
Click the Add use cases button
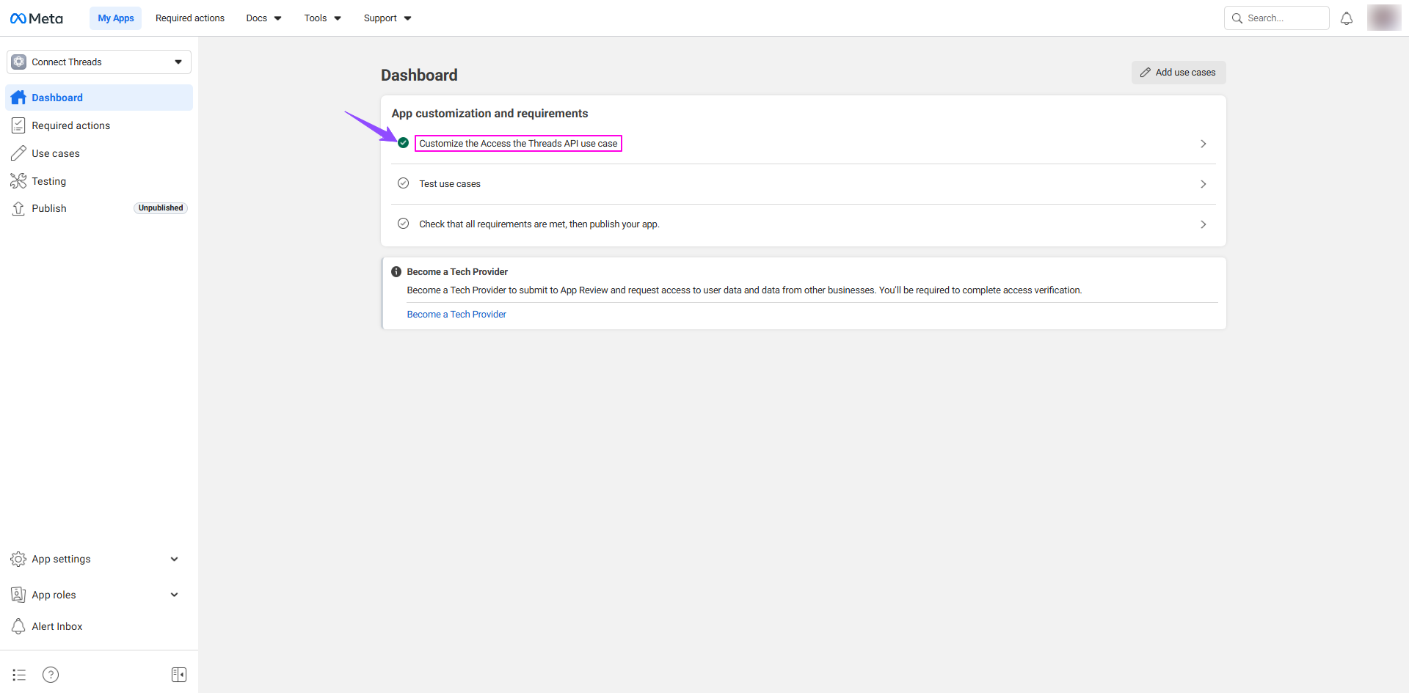pyautogui.click(x=1178, y=73)
